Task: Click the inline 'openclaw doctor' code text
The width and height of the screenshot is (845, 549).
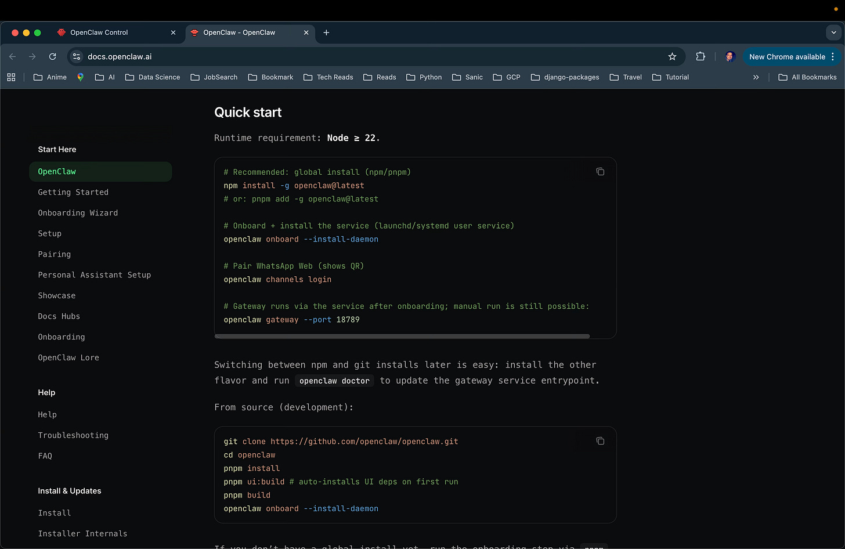Action: (334, 381)
